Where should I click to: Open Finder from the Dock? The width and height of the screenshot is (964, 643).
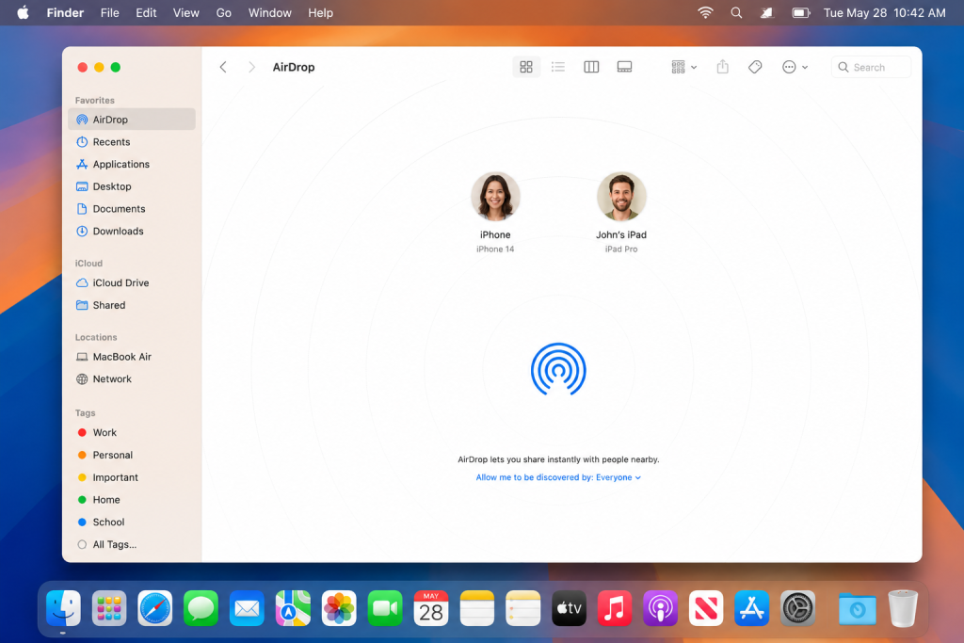pos(63,608)
